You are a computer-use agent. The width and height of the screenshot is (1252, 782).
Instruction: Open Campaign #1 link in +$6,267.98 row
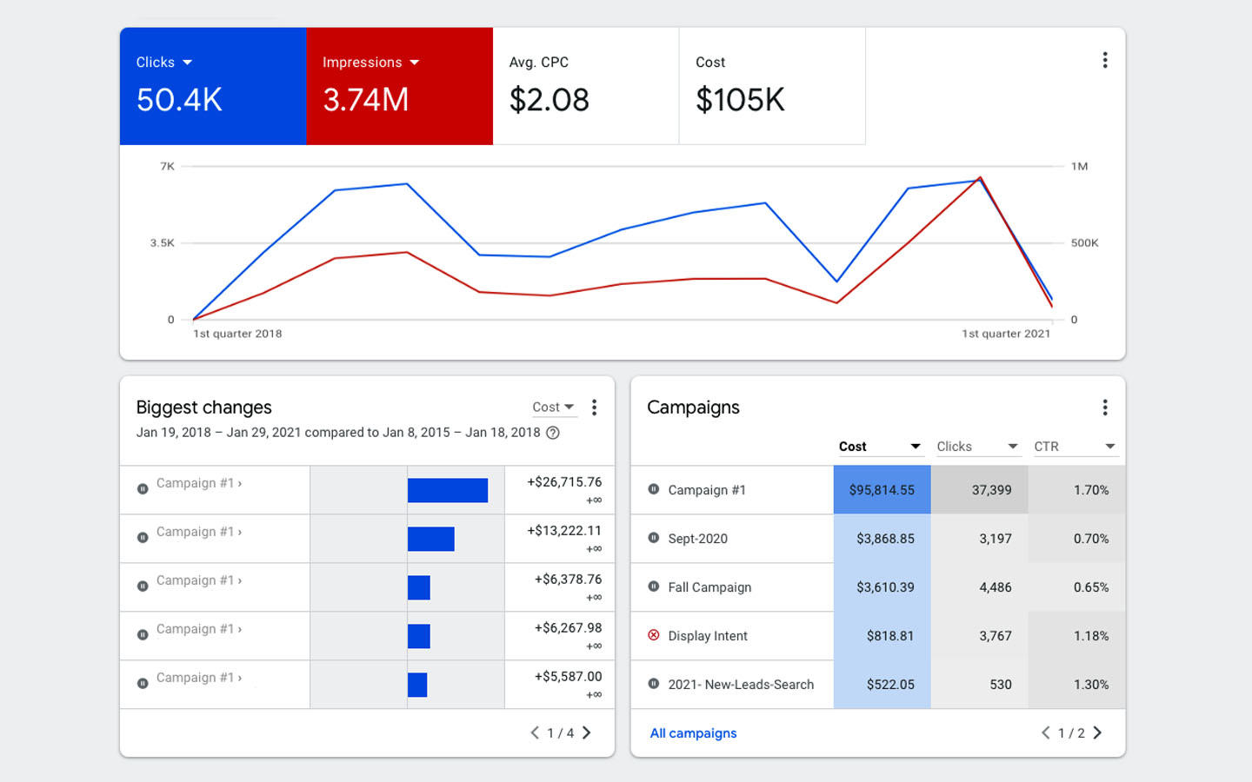coord(198,629)
